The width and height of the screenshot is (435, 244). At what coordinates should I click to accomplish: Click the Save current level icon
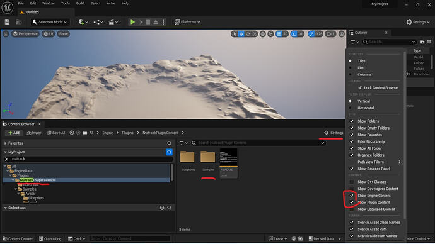[x=7, y=22]
